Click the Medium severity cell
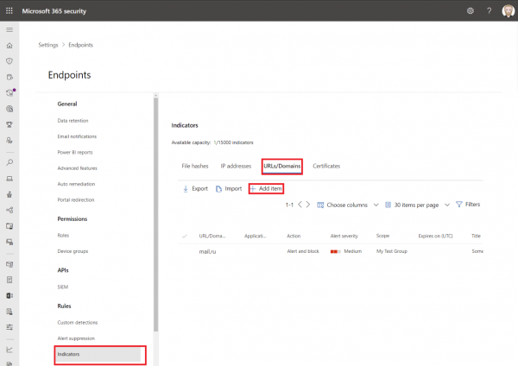The image size is (518, 366). [346, 251]
